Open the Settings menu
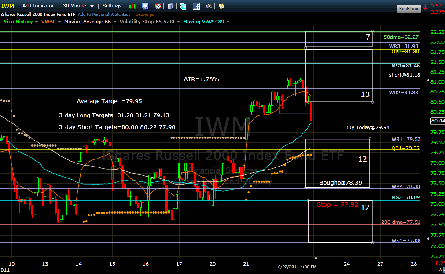Viewport: 445px width, 274px height. pyautogui.click(x=112, y=6)
